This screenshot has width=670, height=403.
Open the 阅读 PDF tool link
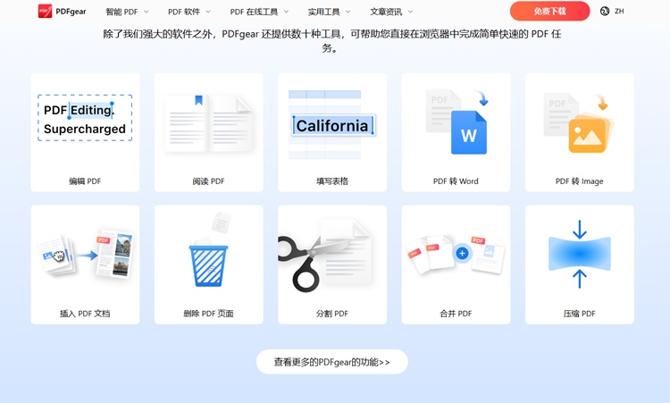pos(208,181)
